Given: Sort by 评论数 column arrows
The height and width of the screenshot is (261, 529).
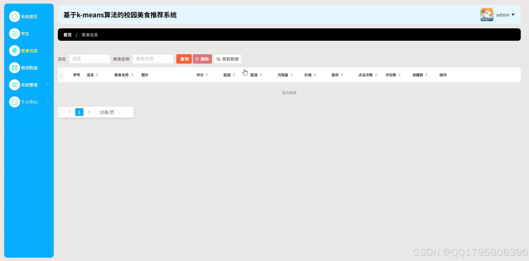Looking at the screenshot, I should [x=400, y=75].
